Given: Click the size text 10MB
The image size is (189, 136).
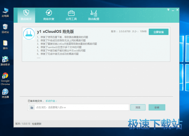Looking at the screenshot, I should [x=143, y=31].
